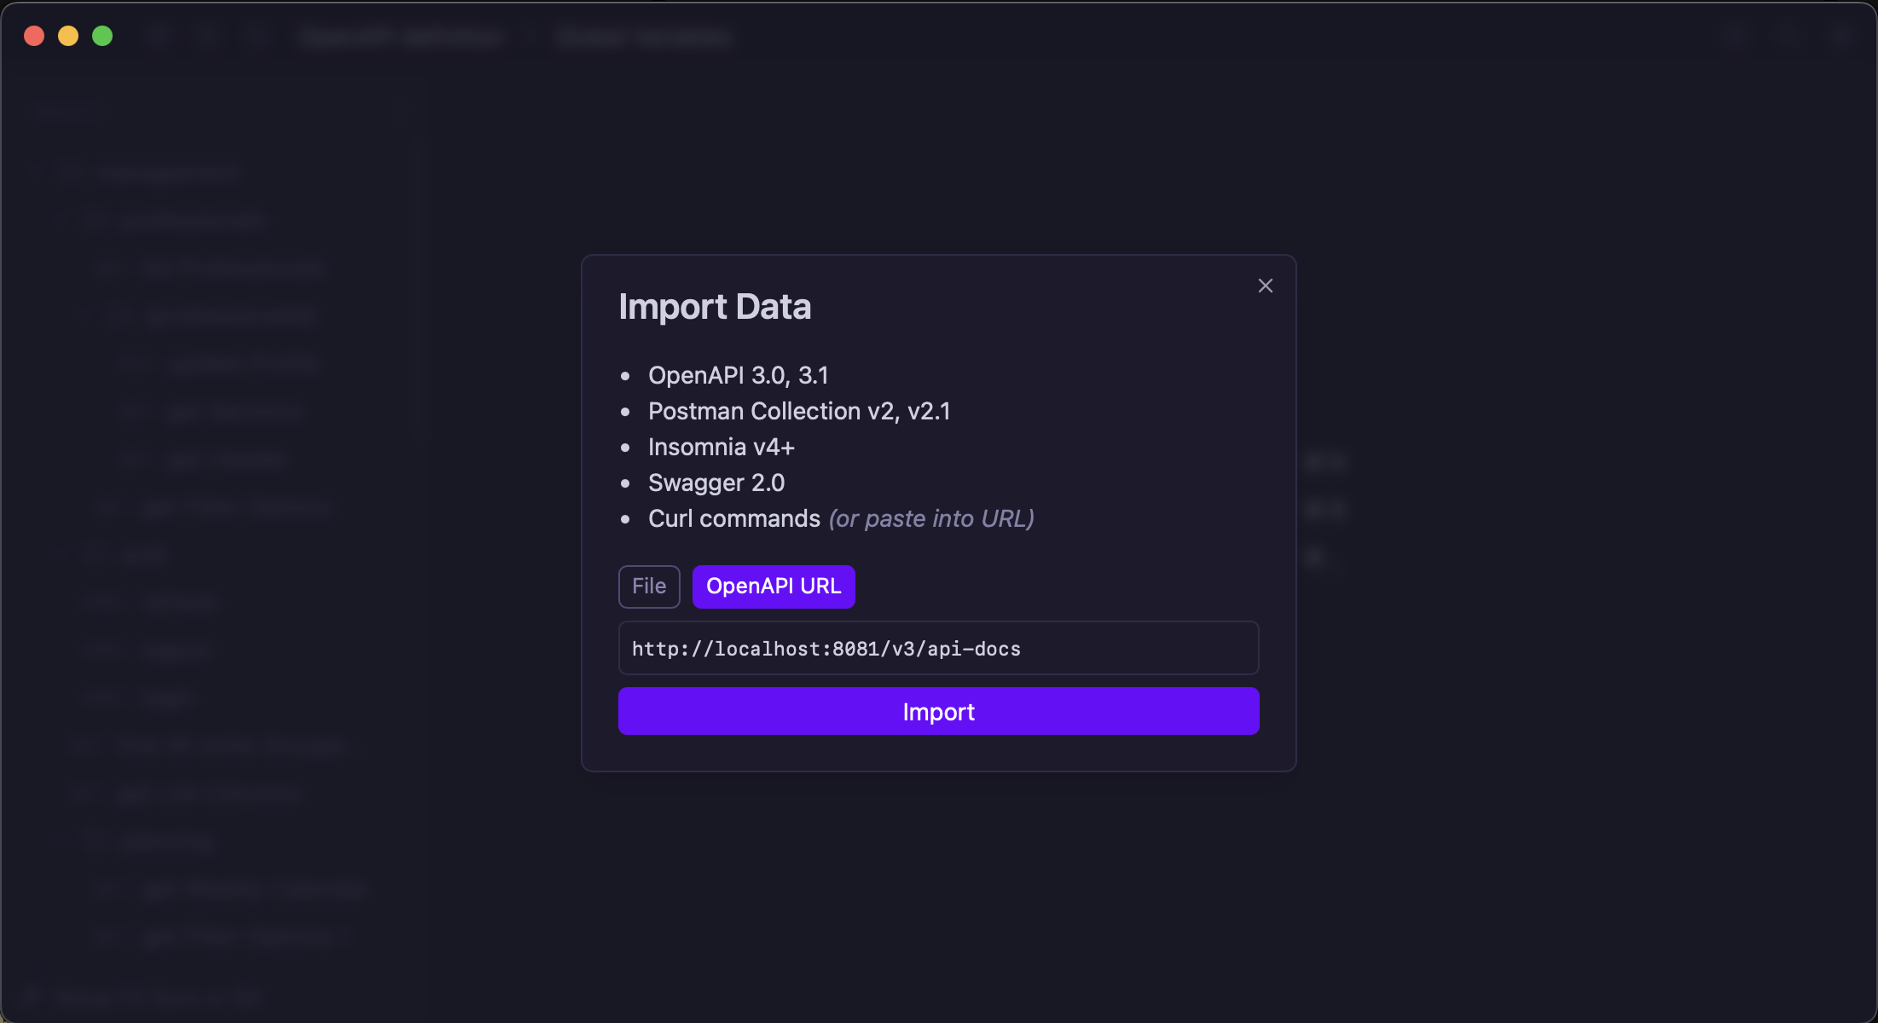
Task: Click the OpenAPI 3.0, 3.1 list item
Action: pyautogui.click(x=738, y=376)
